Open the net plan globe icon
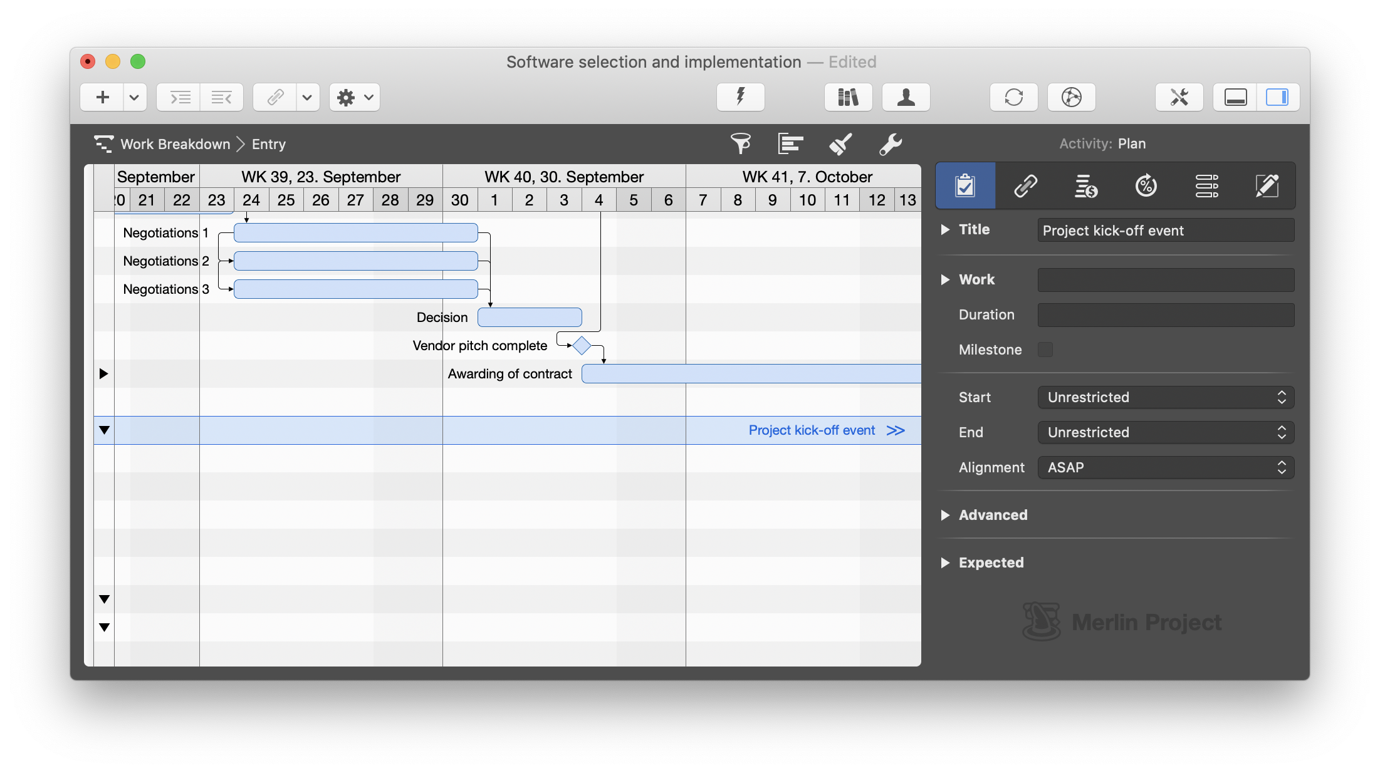Screen dimensions: 1380x773 pyautogui.click(x=1072, y=97)
